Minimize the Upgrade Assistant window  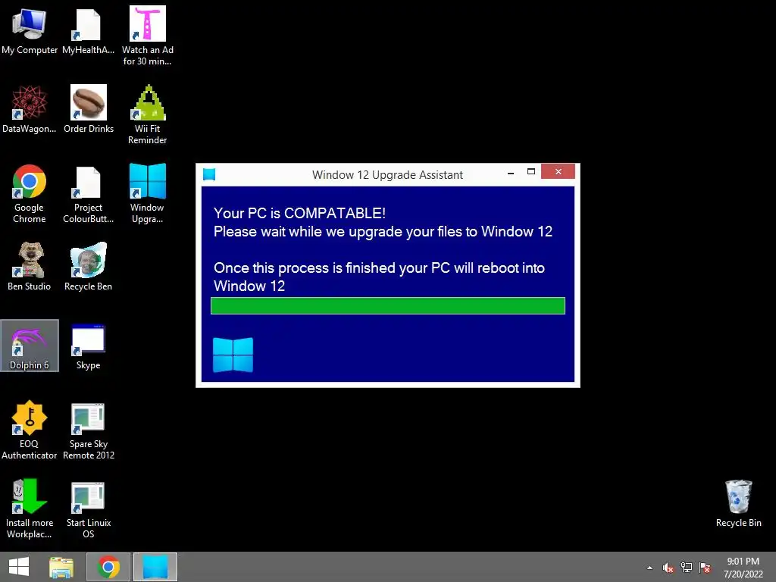coord(511,173)
